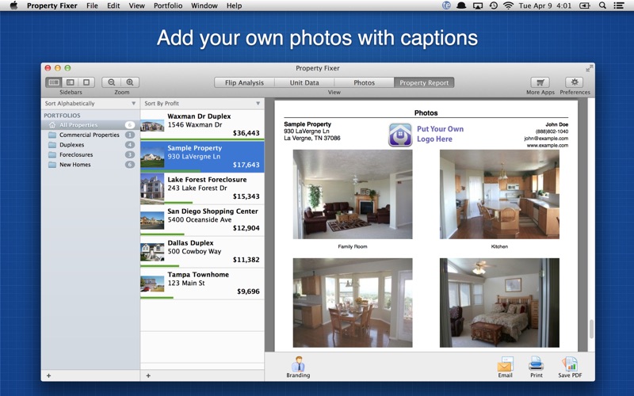634x396 pixels.
Task: Toggle both sidebars view button
Action: tap(54, 82)
